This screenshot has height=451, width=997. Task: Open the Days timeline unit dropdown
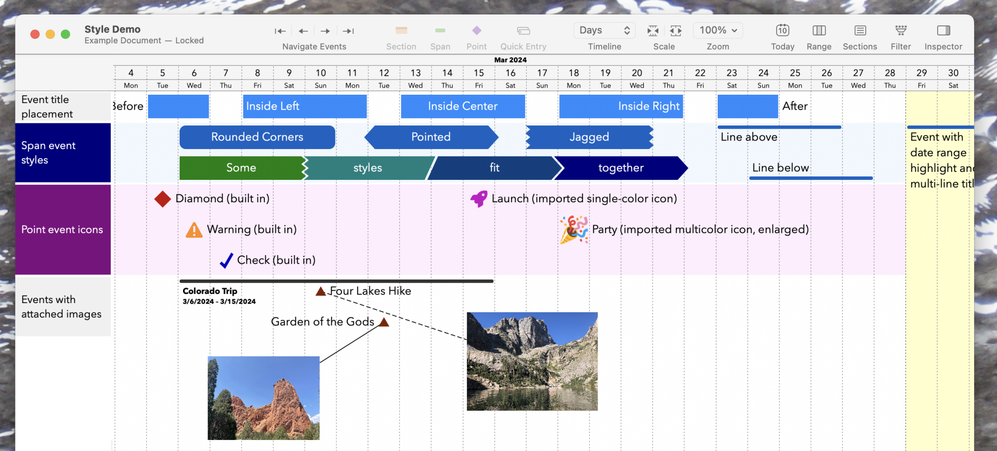604,30
